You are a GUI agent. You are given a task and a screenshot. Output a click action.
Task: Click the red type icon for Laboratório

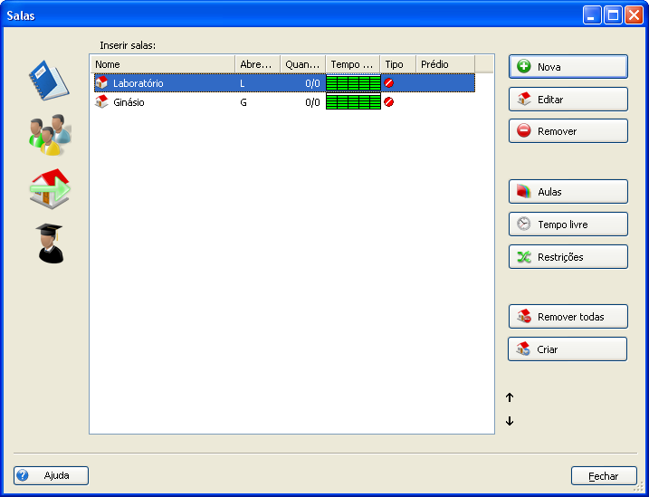[x=389, y=83]
